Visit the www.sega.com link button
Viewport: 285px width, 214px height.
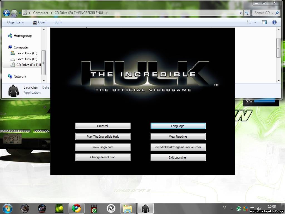[x=103, y=147]
